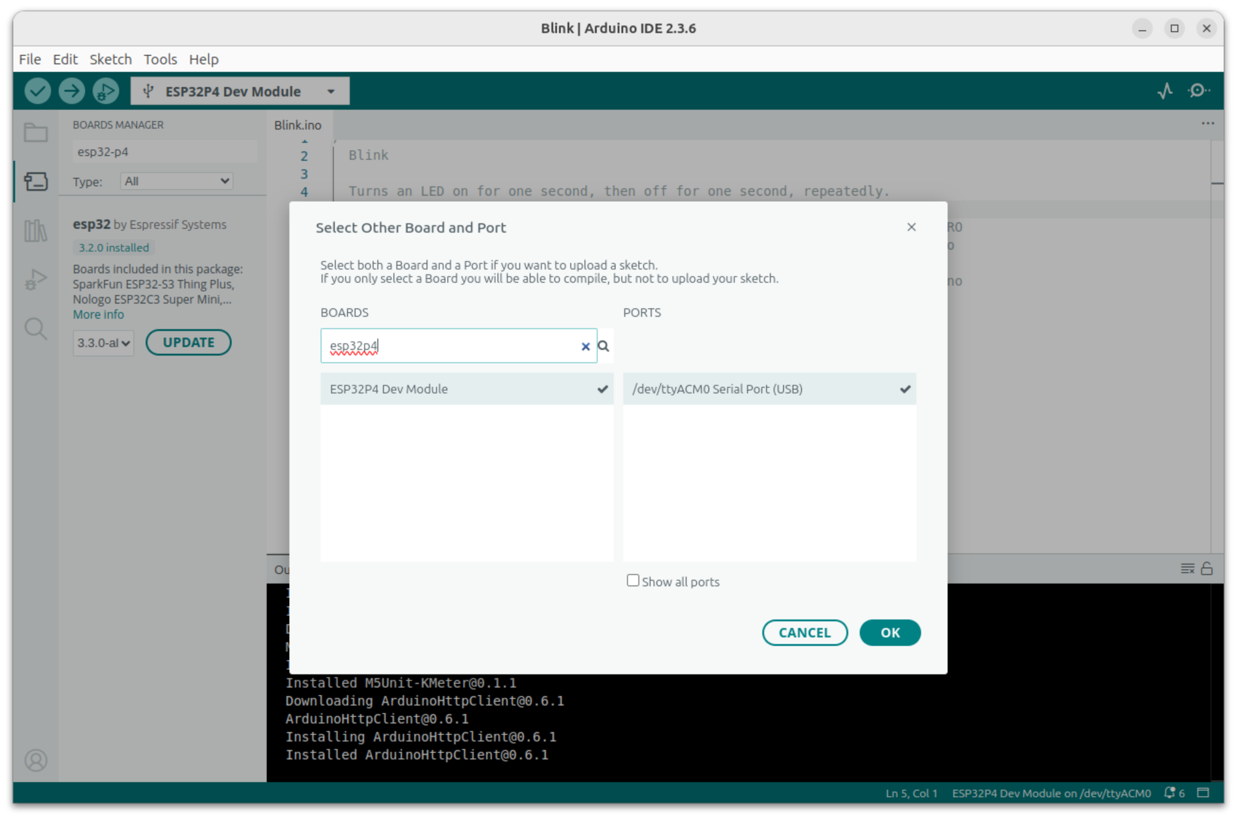
Task: Open the Tools menu
Action: click(x=160, y=59)
